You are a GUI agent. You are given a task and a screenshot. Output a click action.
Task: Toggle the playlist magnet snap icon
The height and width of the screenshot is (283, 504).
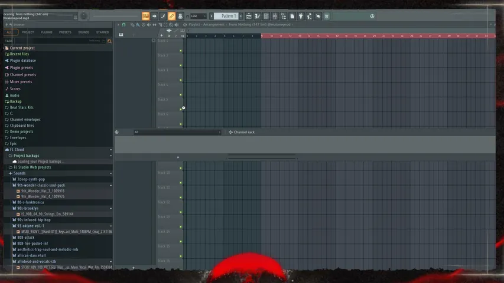123,25
